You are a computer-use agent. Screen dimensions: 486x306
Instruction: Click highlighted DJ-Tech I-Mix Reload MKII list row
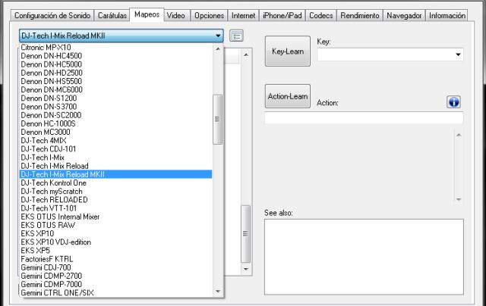pyautogui.click(x=116, y=174)
